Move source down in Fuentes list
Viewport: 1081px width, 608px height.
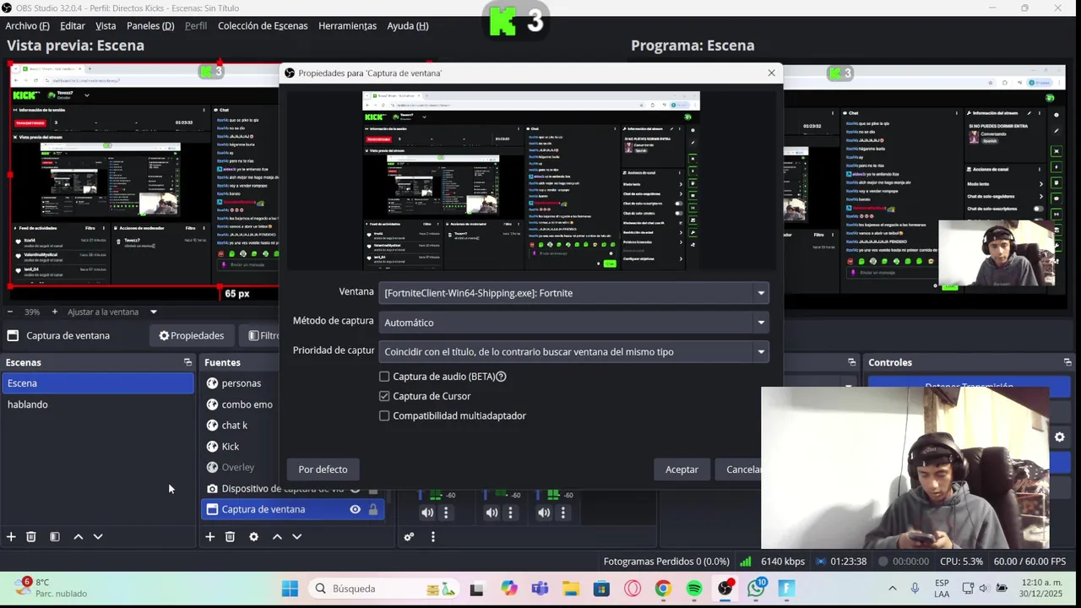[x=296, y=536]
